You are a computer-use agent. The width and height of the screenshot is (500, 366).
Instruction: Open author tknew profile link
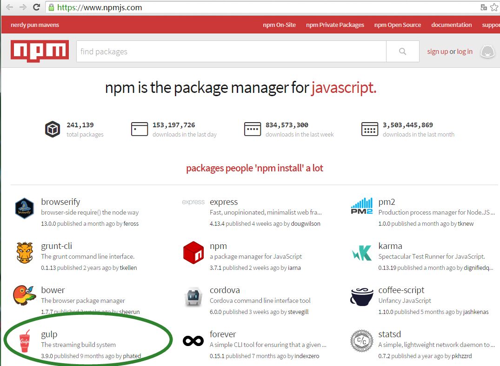(466, 223)
